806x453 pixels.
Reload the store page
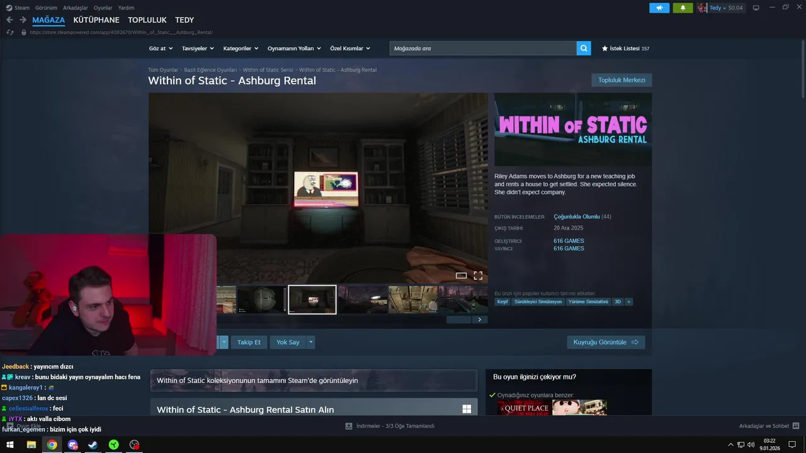[10, 32]
